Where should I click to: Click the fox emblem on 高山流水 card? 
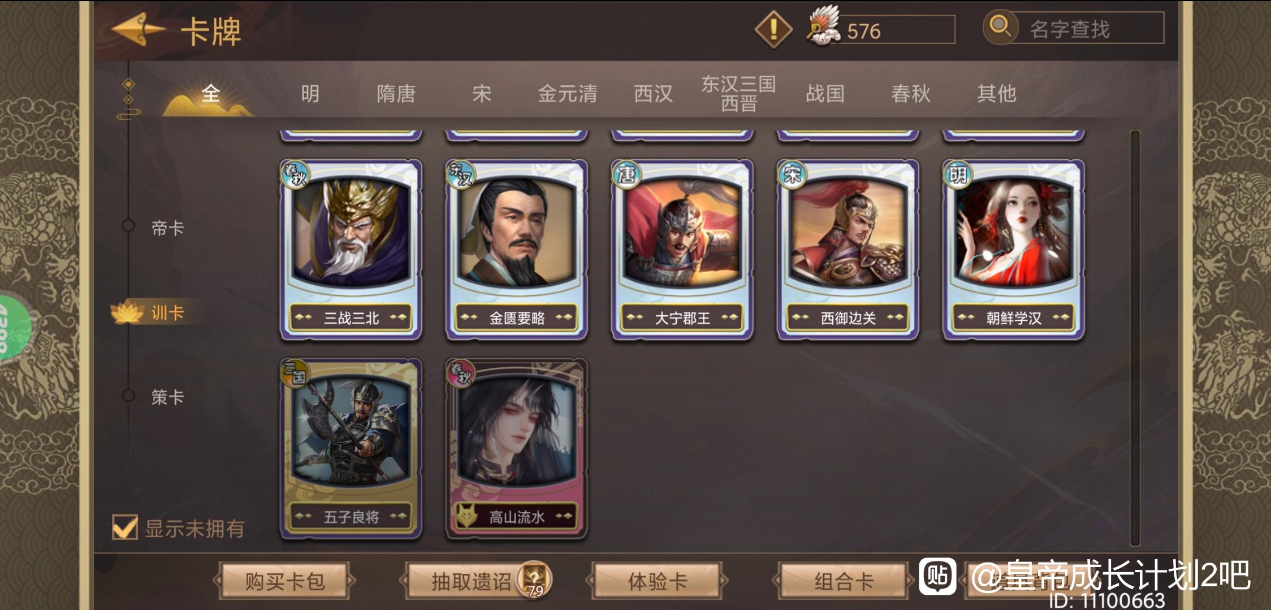pyautogui.click(x=466, y=515)
